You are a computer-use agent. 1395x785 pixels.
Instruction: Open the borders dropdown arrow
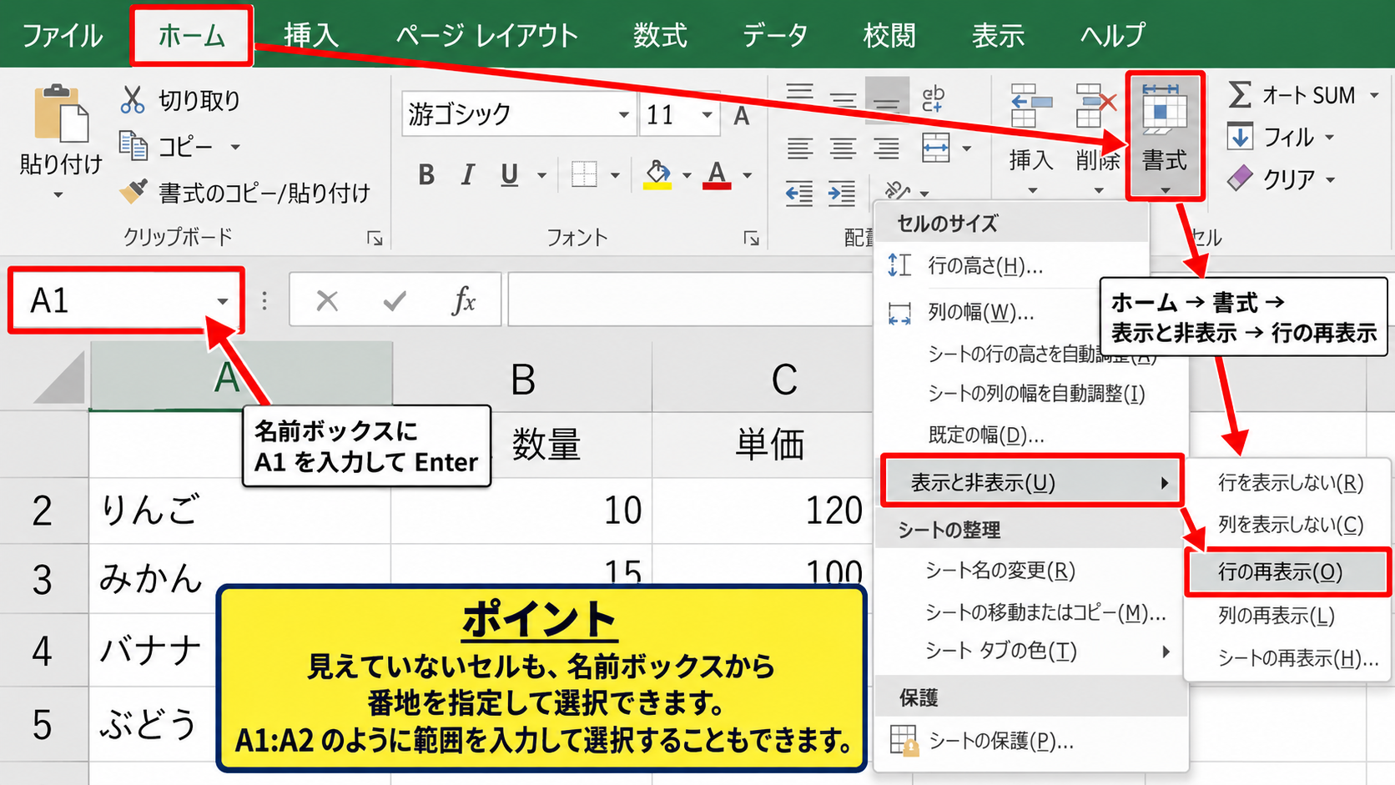(x=615, y=175)
